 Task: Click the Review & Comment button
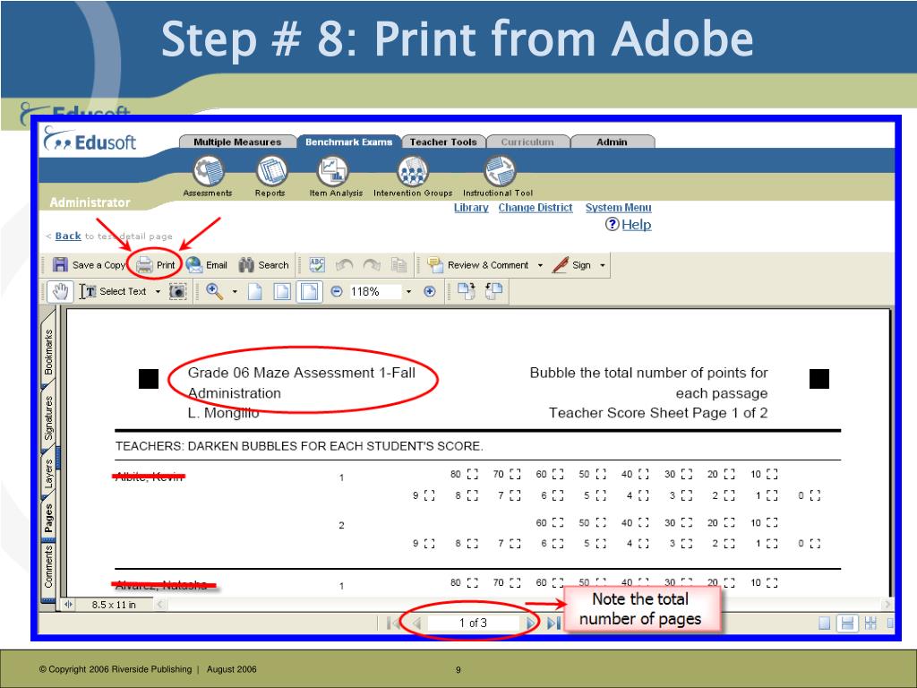pyautogui.click(x=478, y=265)
